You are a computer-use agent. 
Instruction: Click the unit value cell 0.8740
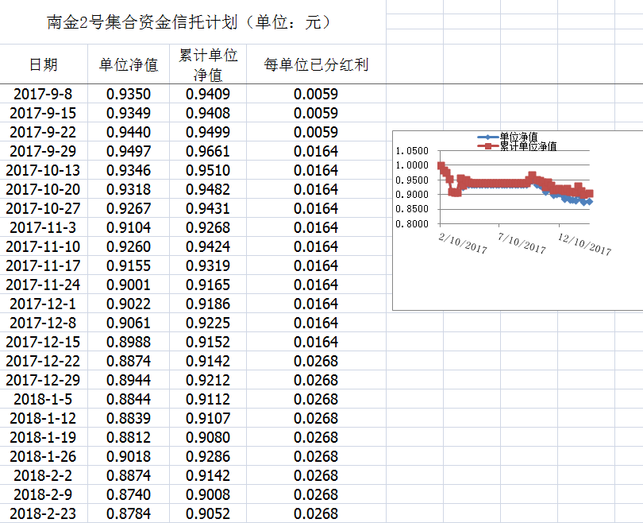[x=129, y=494]
